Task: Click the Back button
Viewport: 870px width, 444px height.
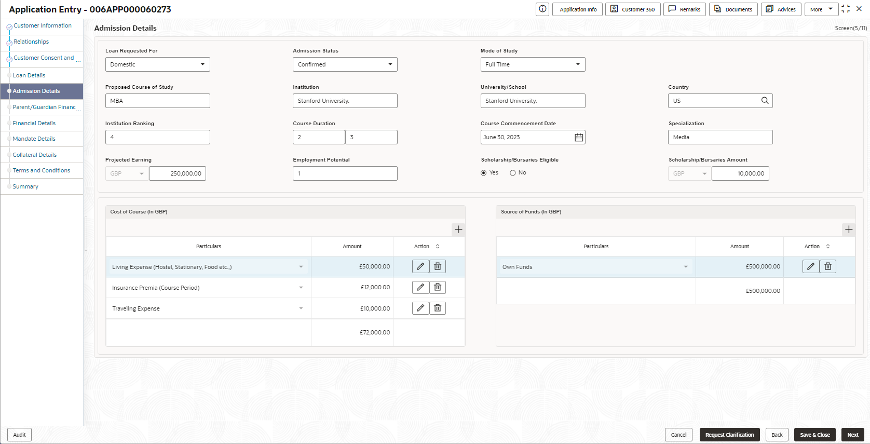Action: click(777, 435)
